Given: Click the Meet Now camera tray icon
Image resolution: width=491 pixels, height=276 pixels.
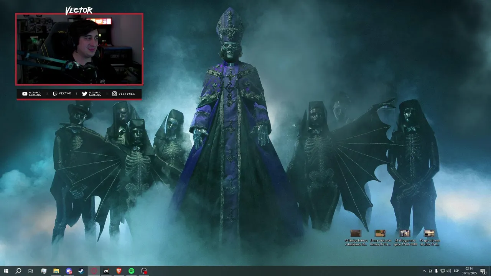Looking at the screenshot, I should [430, 271].
